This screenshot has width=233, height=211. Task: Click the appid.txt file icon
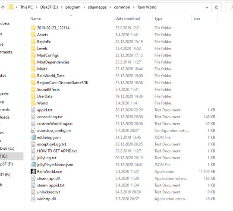click(x=33, y=110)
